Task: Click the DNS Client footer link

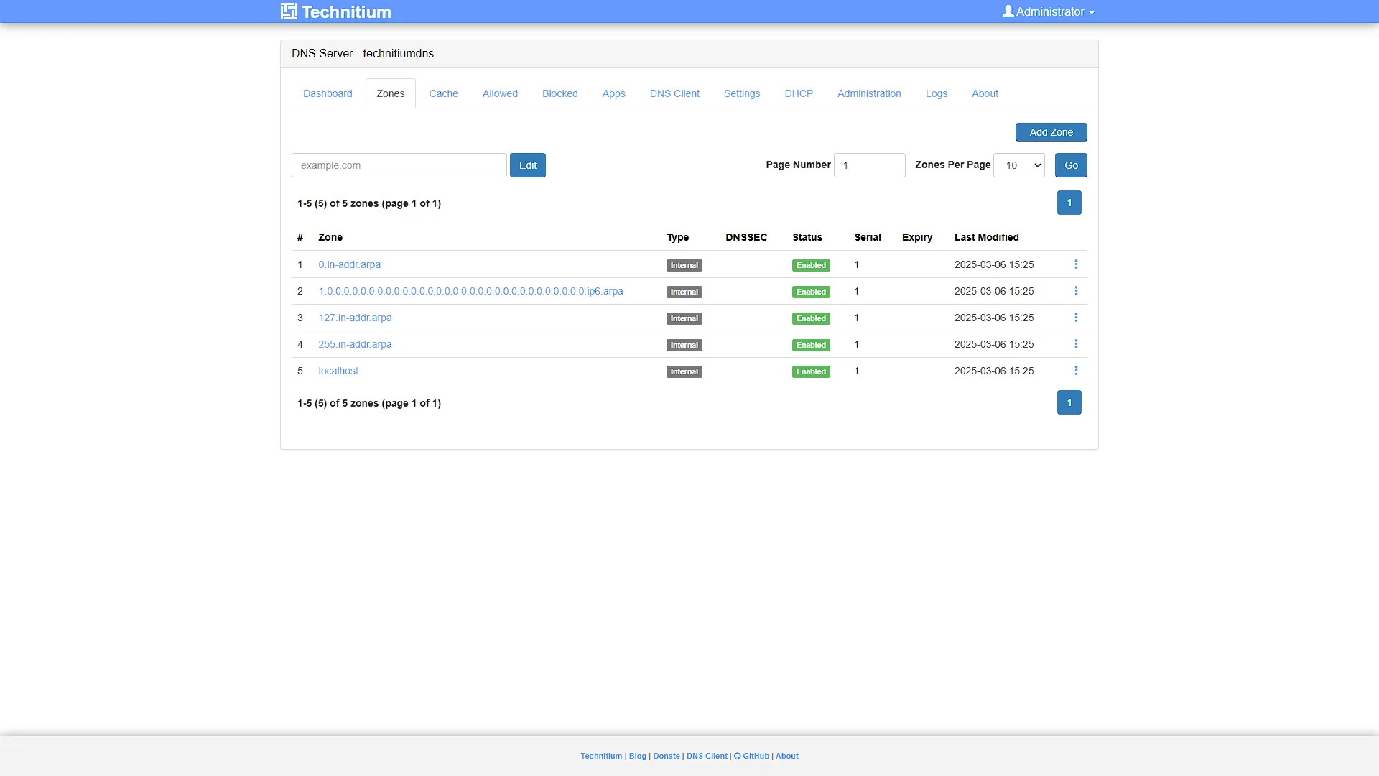Action: (707, 756)
